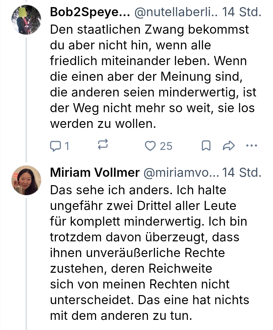Share Bob2Speye's post using the arrow icon

[229, 146]
